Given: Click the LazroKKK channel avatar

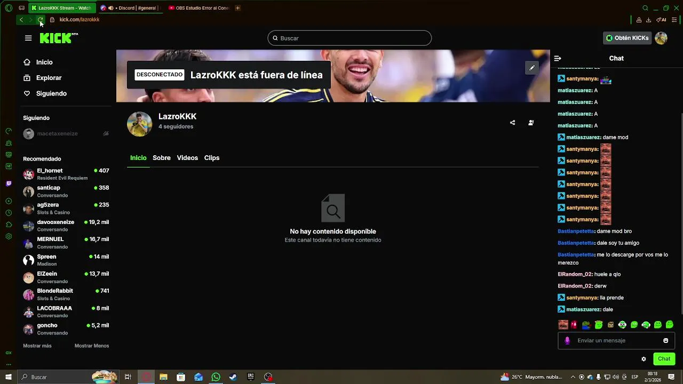Looking at the screenshot, I should [x=140, y=124].
